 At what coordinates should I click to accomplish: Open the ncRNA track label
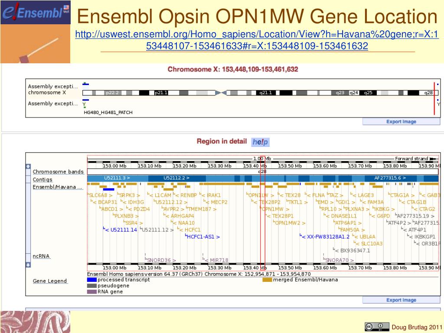41,256
